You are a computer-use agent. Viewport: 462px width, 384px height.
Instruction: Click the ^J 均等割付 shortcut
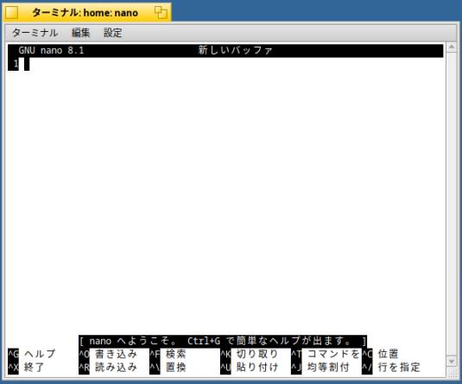(x=320, y=368)
